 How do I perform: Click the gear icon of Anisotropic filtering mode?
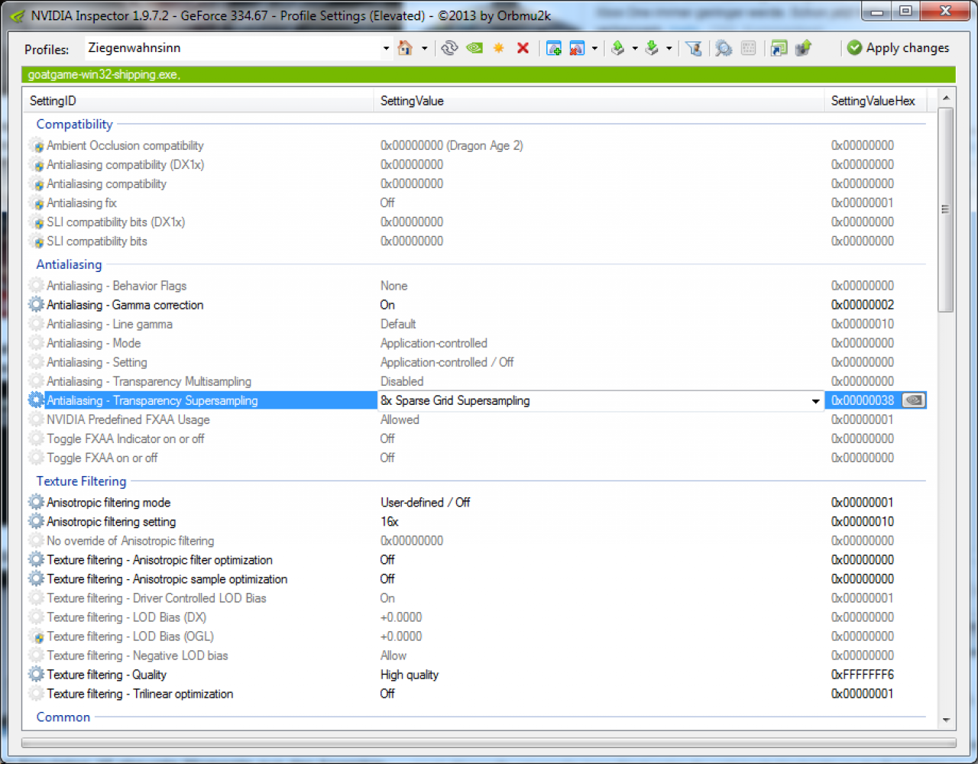(x=36, y=503)
